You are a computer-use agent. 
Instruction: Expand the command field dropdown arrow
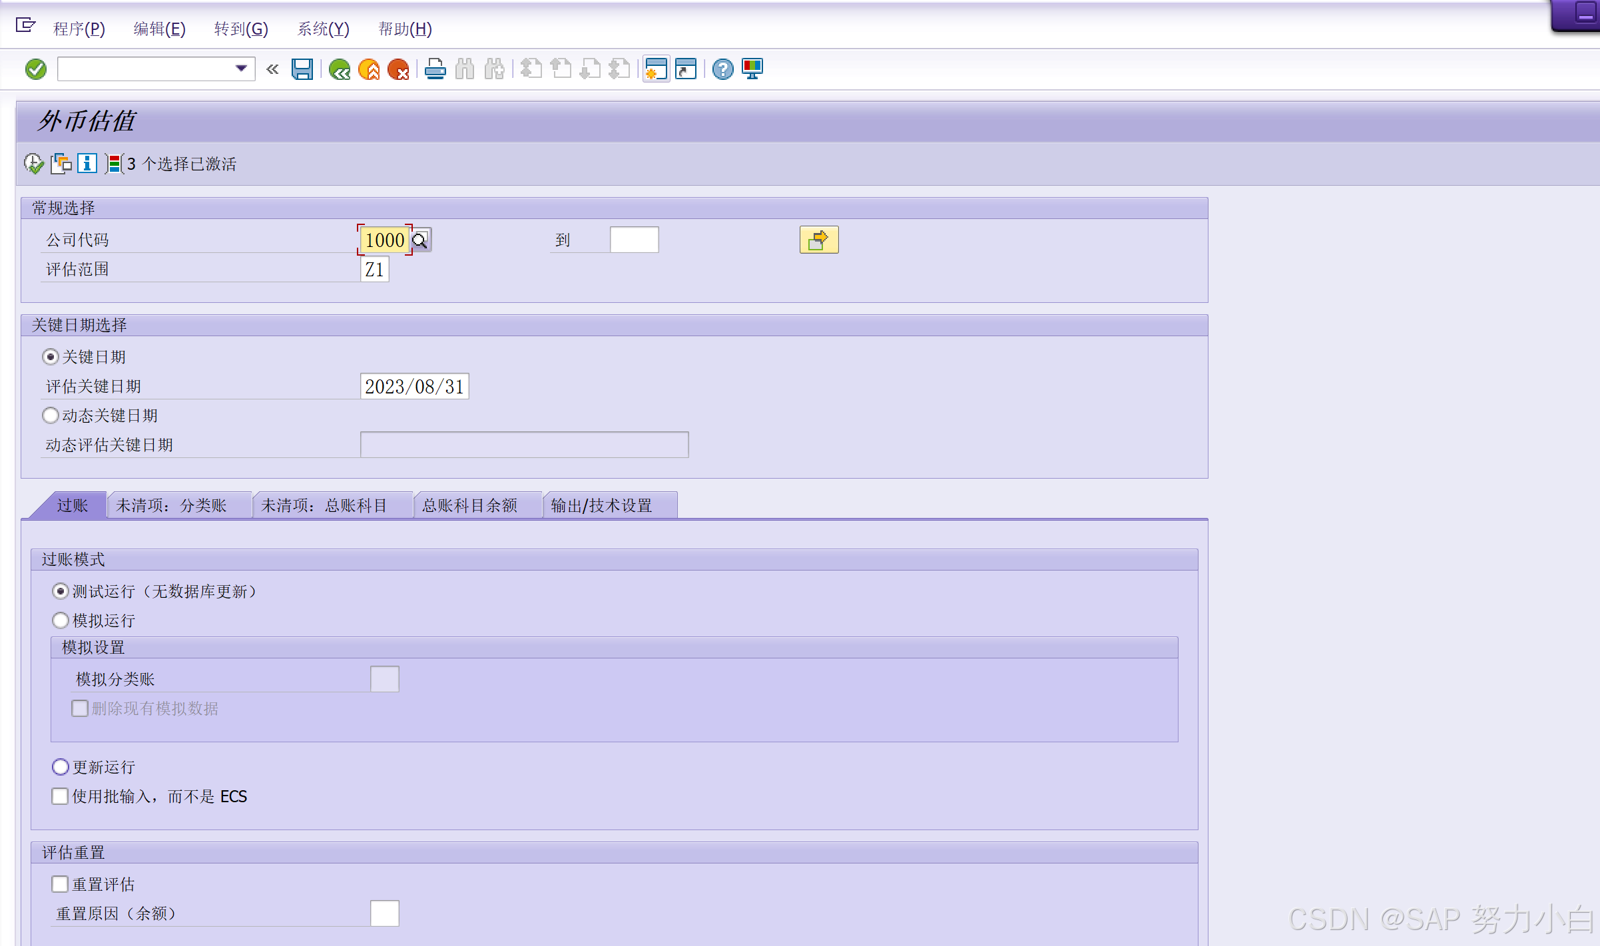(241, 69)
